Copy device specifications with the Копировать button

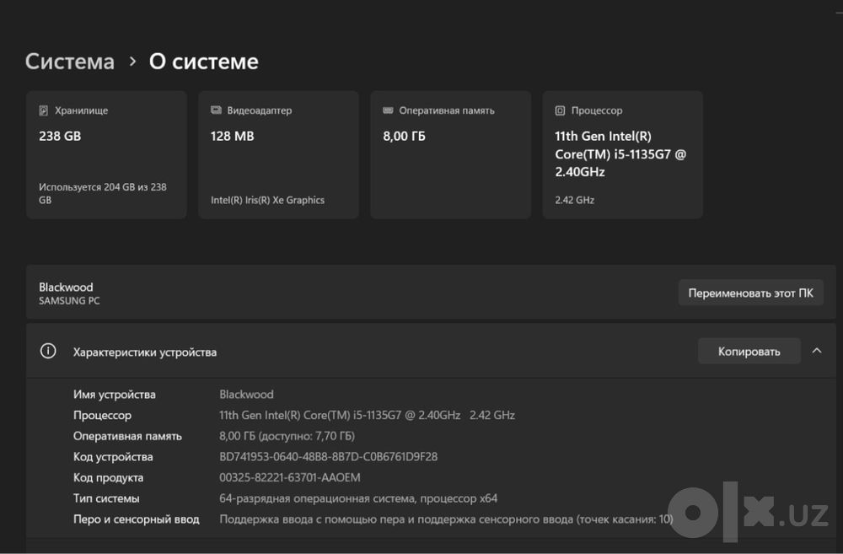(x=749, y=352)
